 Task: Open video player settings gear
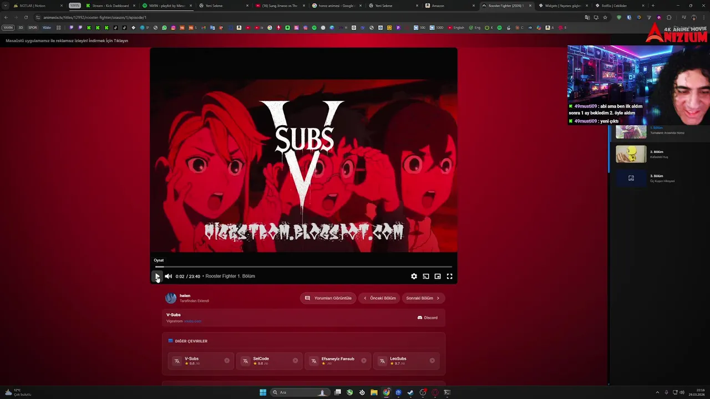point(414,276)
